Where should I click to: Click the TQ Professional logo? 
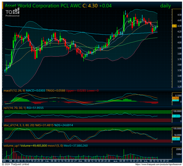(13, 12)
